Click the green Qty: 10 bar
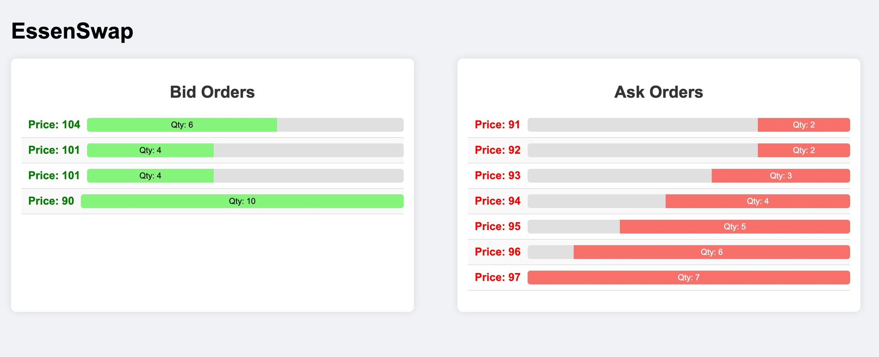Viewport: 879px width, 357px height. (x=242, y=201)
